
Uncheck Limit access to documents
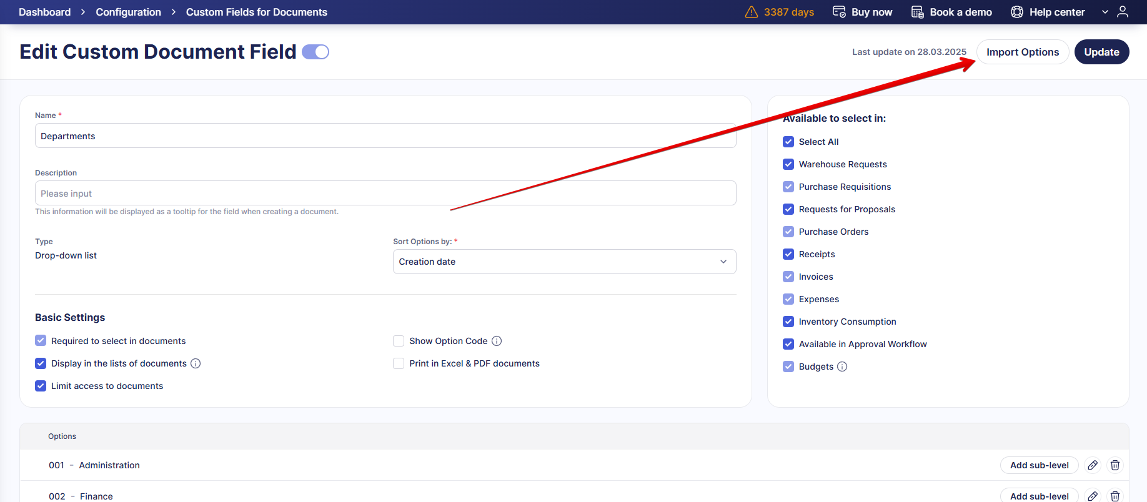(x=41, y=386)
